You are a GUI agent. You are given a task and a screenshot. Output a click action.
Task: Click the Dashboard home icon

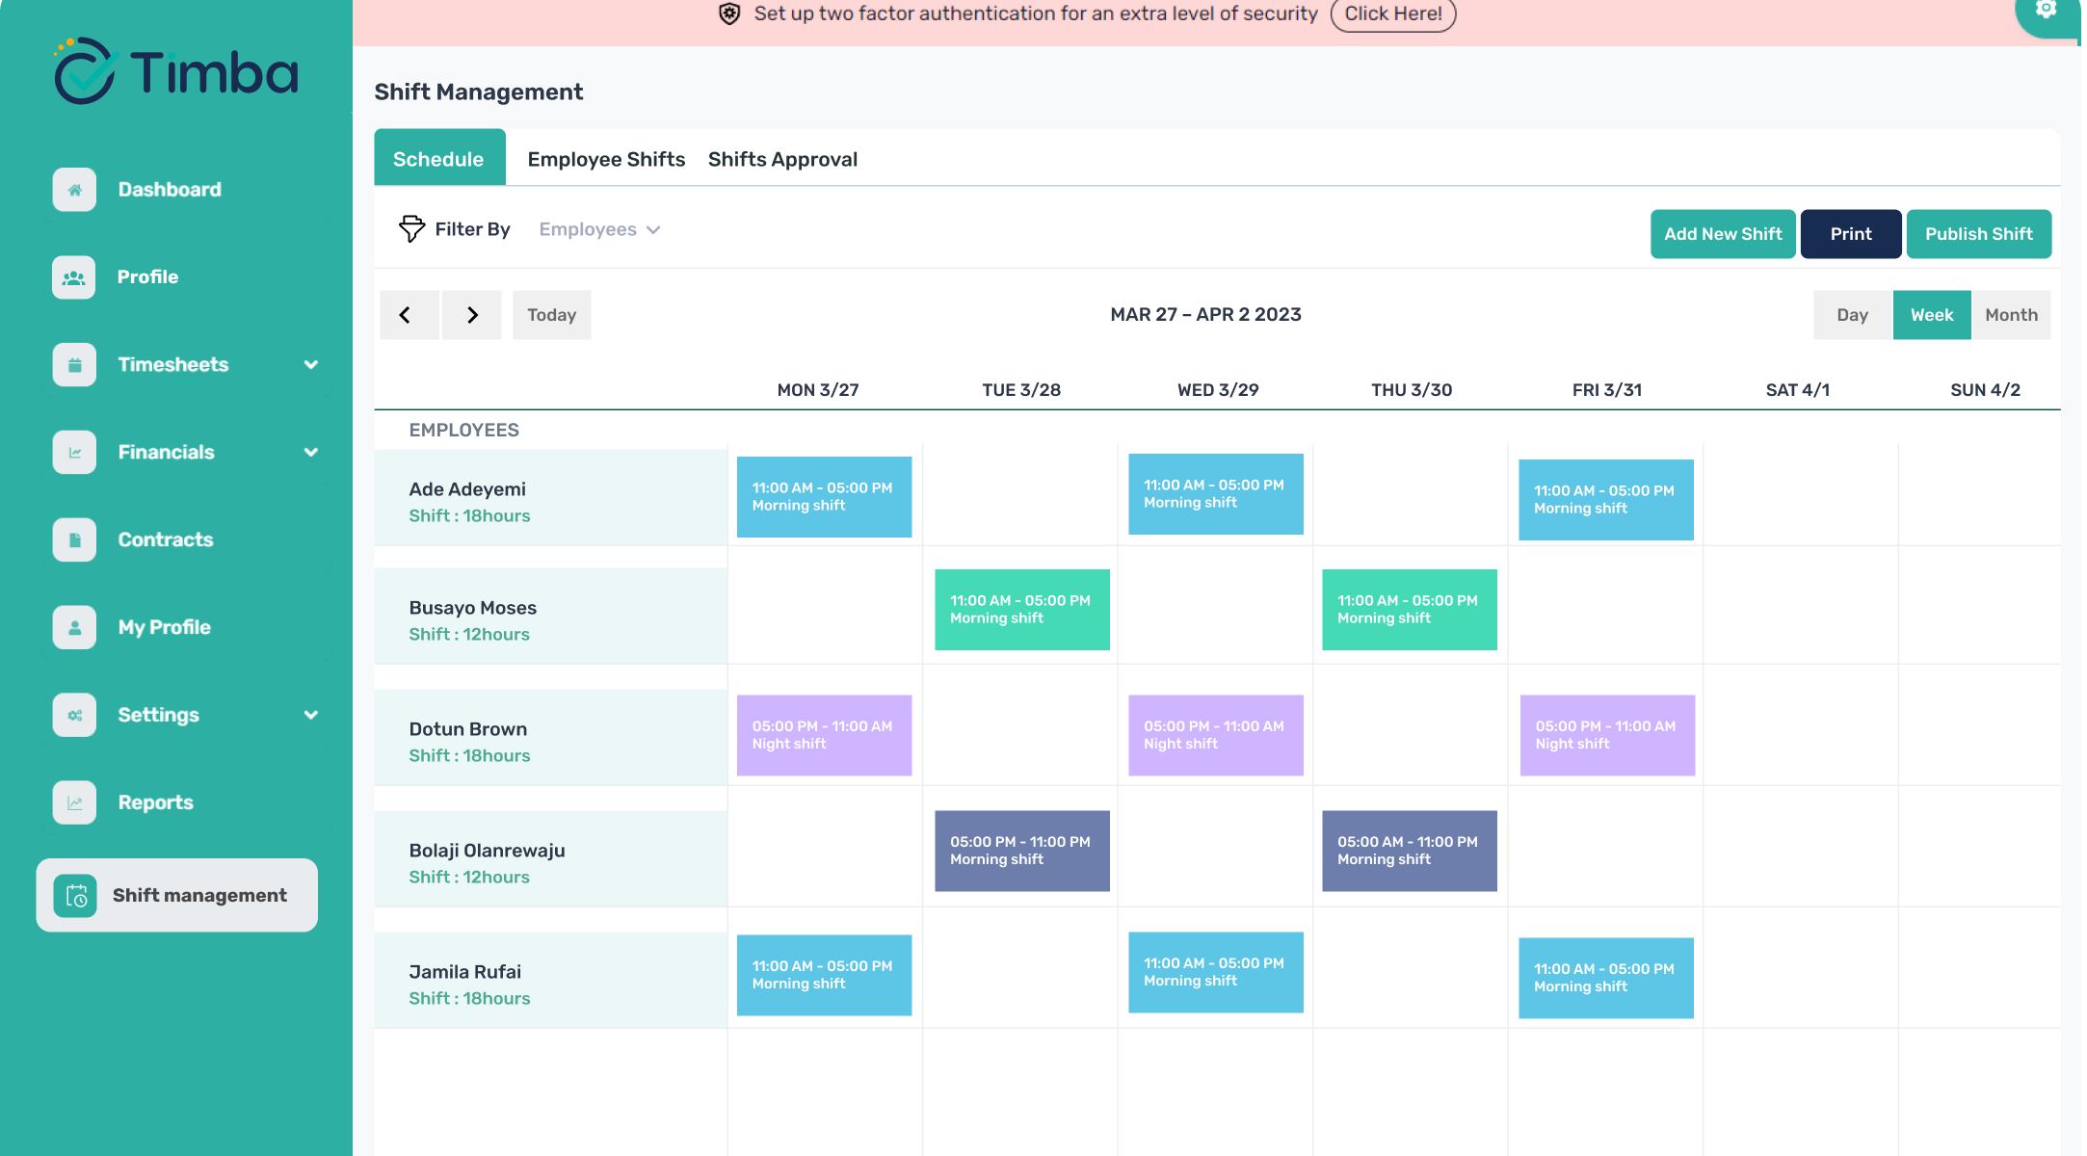[74, 190]
